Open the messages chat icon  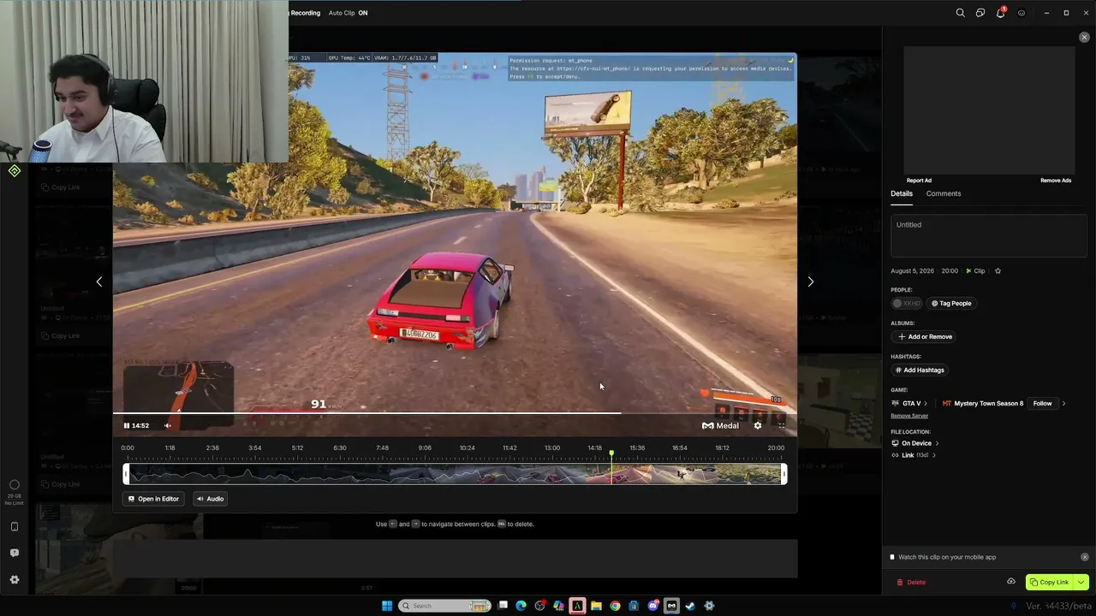click(980, 13)
